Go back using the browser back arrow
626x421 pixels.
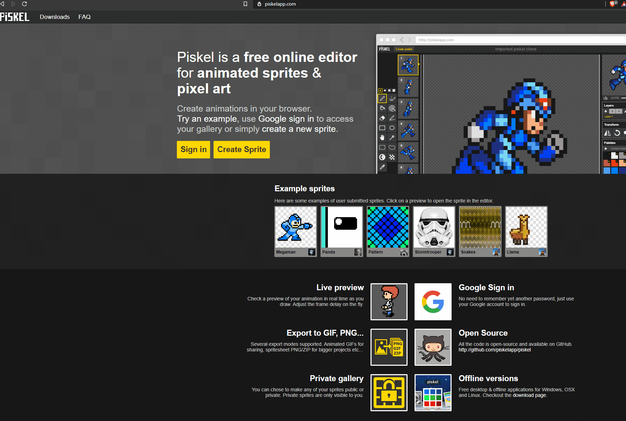(2, 4)
